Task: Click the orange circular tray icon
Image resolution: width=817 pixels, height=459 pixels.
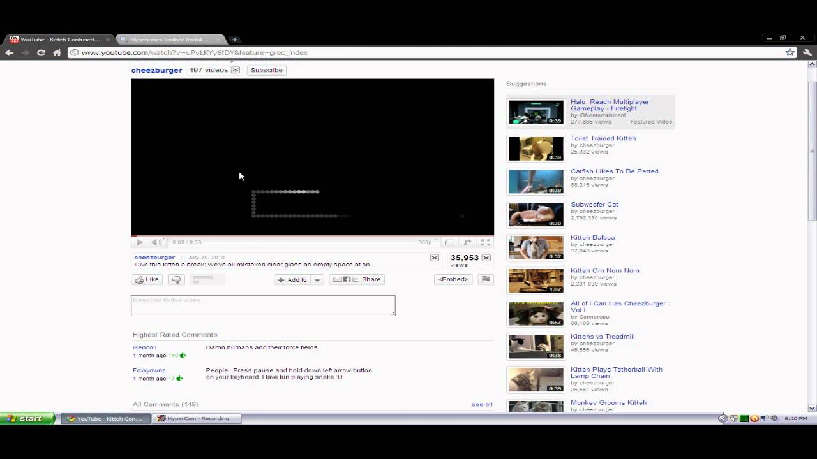Action: click(754, 419)
